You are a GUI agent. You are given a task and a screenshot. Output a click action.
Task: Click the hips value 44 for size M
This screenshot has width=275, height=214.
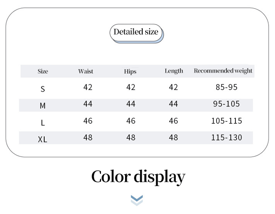tap(131, 104)
